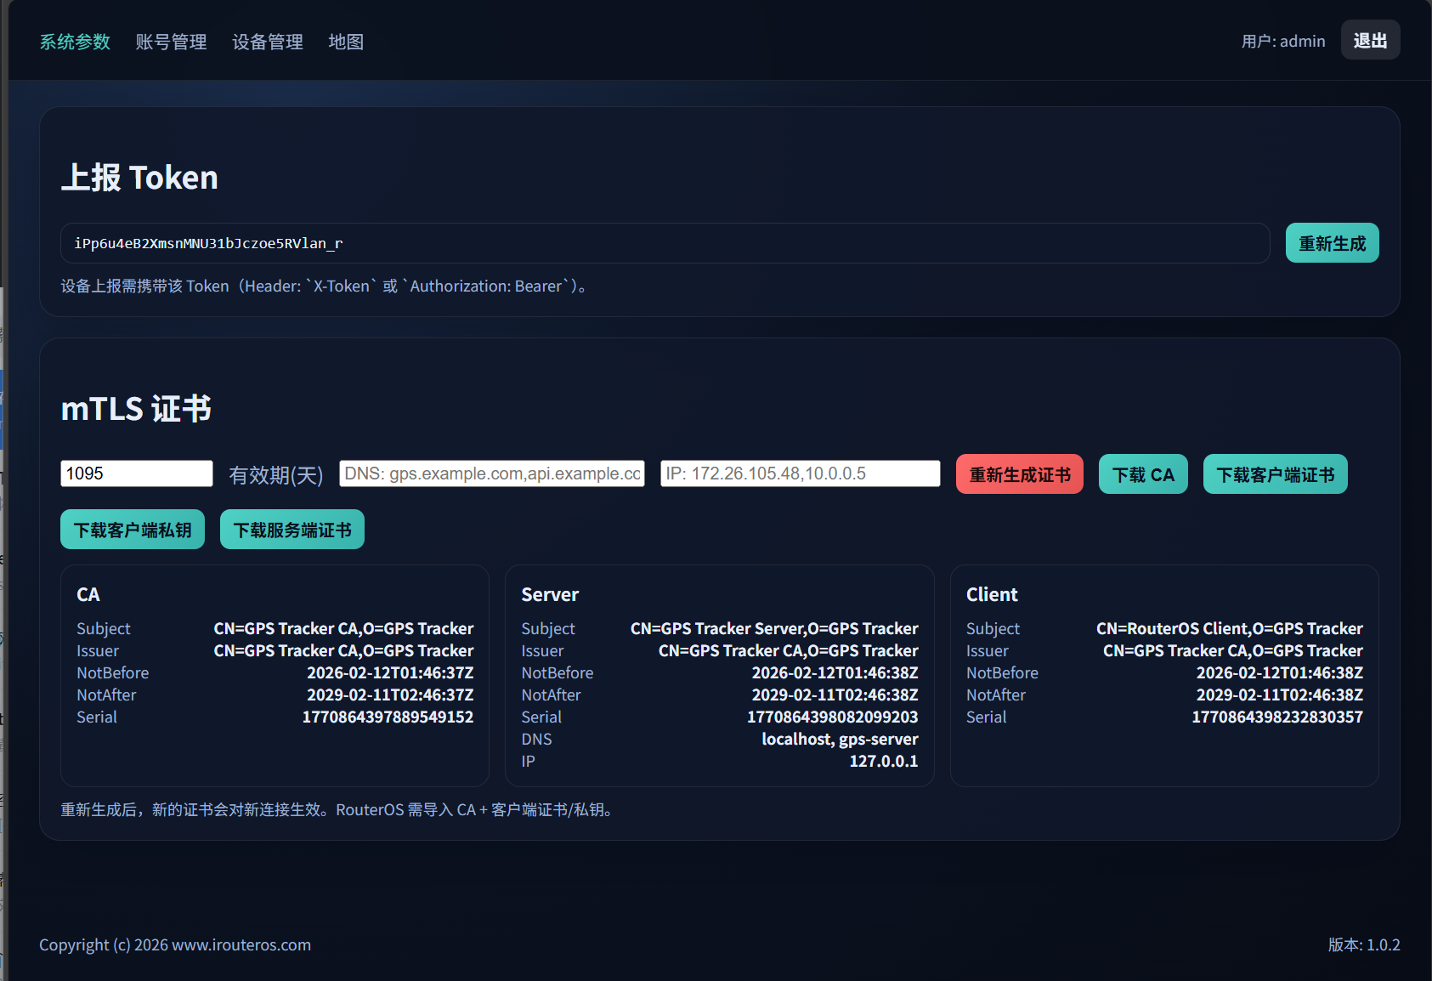Click the DNS names input field

coord(492,473)
